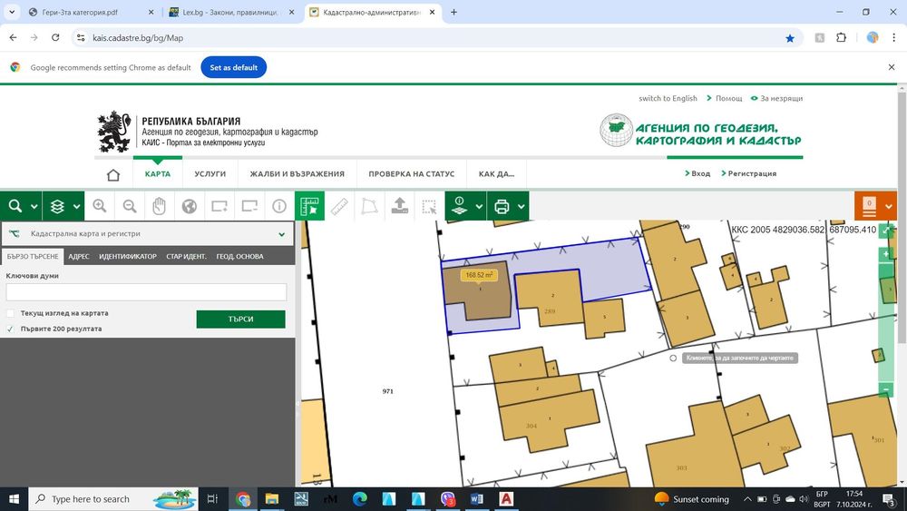Expand the print options dropdown arrow

(522, 207)
